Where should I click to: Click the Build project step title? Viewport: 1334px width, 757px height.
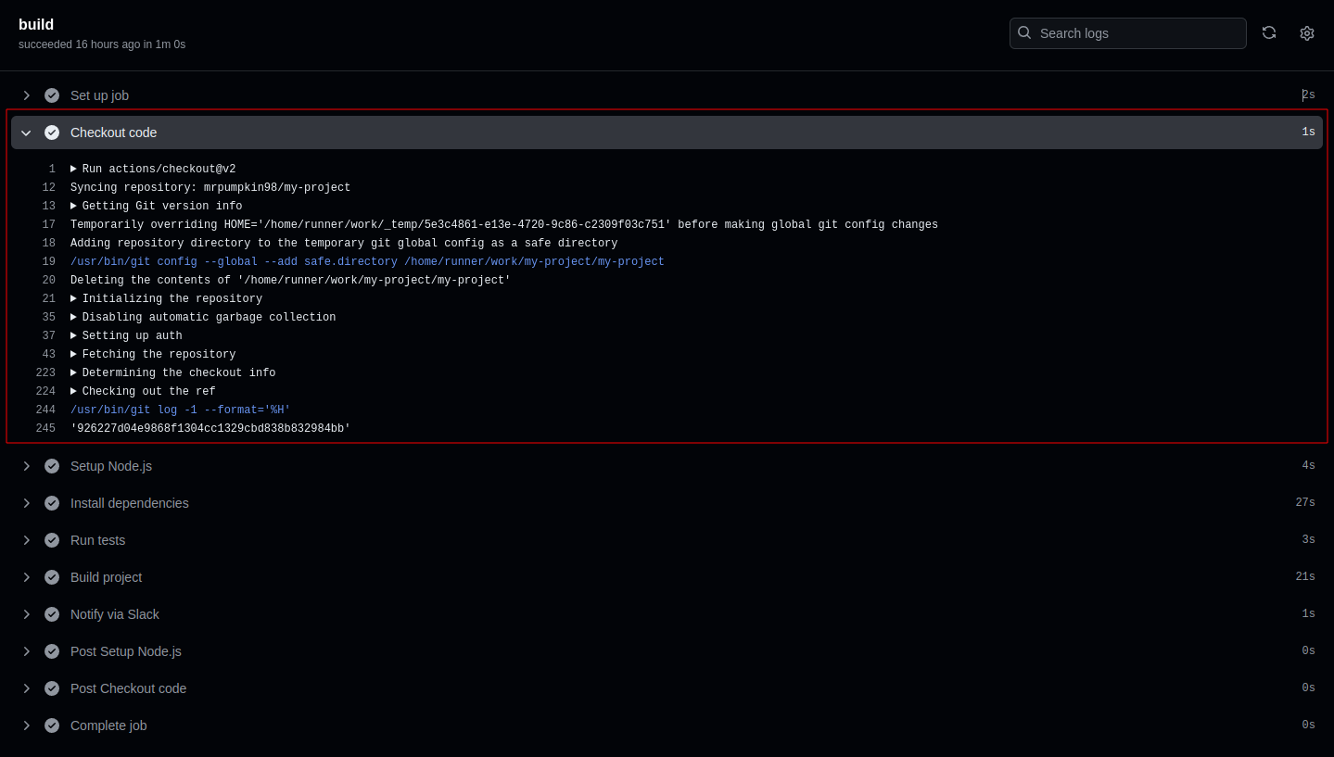click(106, 577)
